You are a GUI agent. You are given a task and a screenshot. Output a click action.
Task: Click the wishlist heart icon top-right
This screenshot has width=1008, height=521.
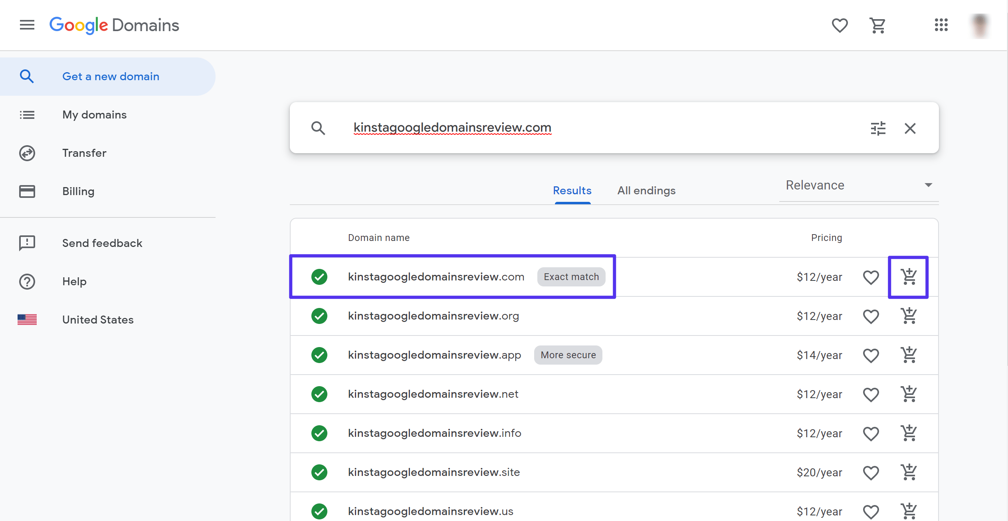click(x=839, y=25)
